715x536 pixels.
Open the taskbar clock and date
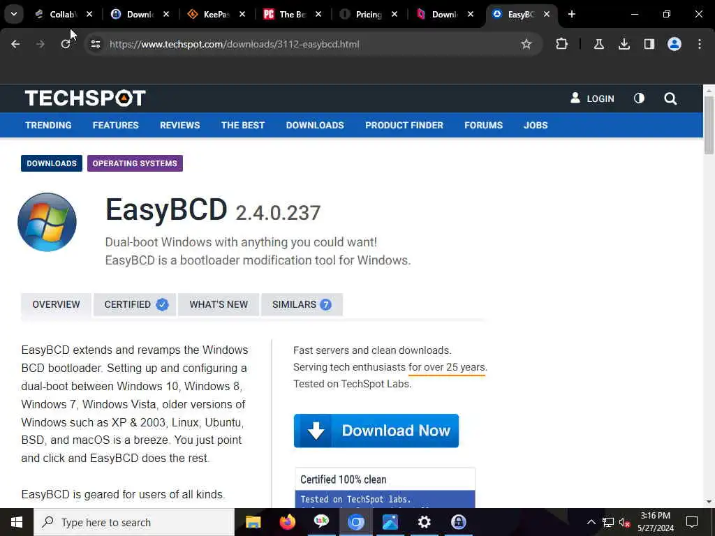(655, 522)
